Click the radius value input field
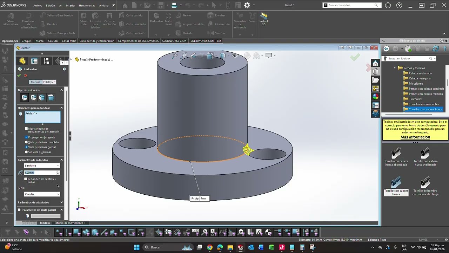The width and height of the screenshot is (449, 253). [x=40, y=173]
